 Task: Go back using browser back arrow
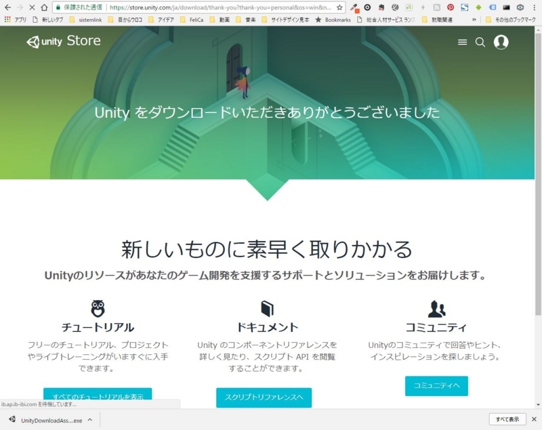click(7, 7)
